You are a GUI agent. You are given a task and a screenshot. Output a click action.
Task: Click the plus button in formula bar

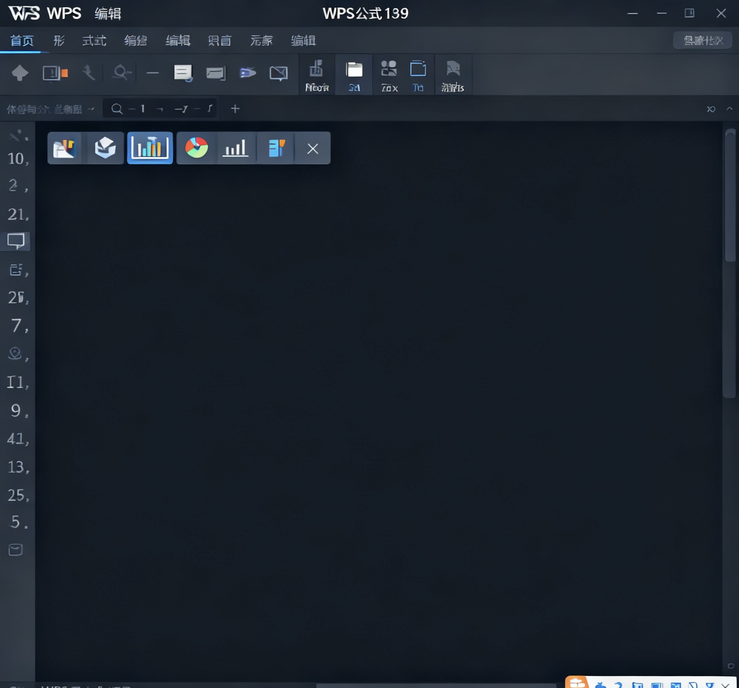235,109
